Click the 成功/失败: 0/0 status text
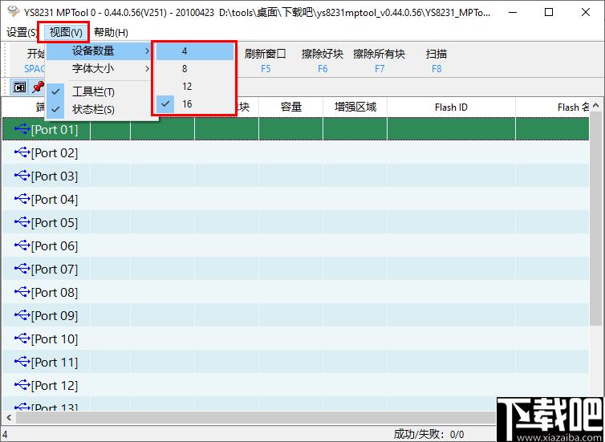Image resolution: width=605 pixels, height=442 pixels. point(428,435)
